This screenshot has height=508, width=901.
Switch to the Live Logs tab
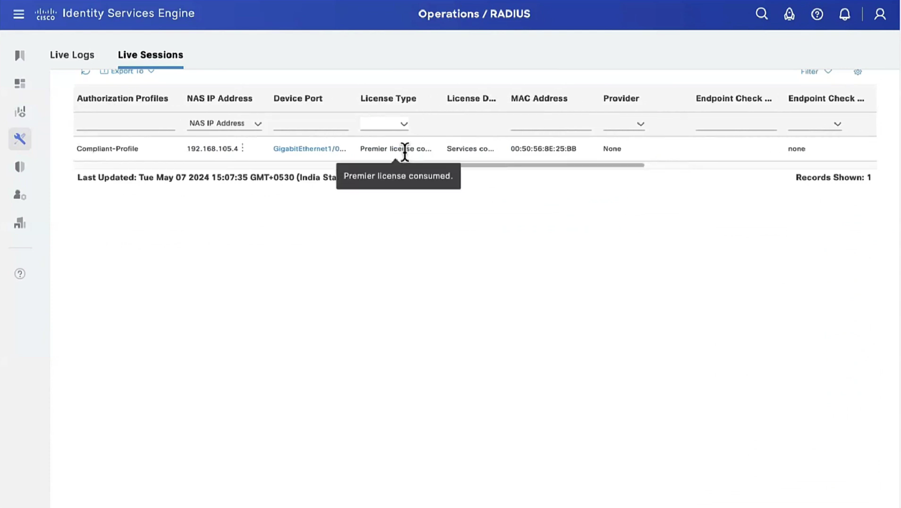(72, 55)
